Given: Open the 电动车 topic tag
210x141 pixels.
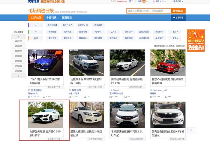Looking at the screenshot, I should (x=98, y=32).
